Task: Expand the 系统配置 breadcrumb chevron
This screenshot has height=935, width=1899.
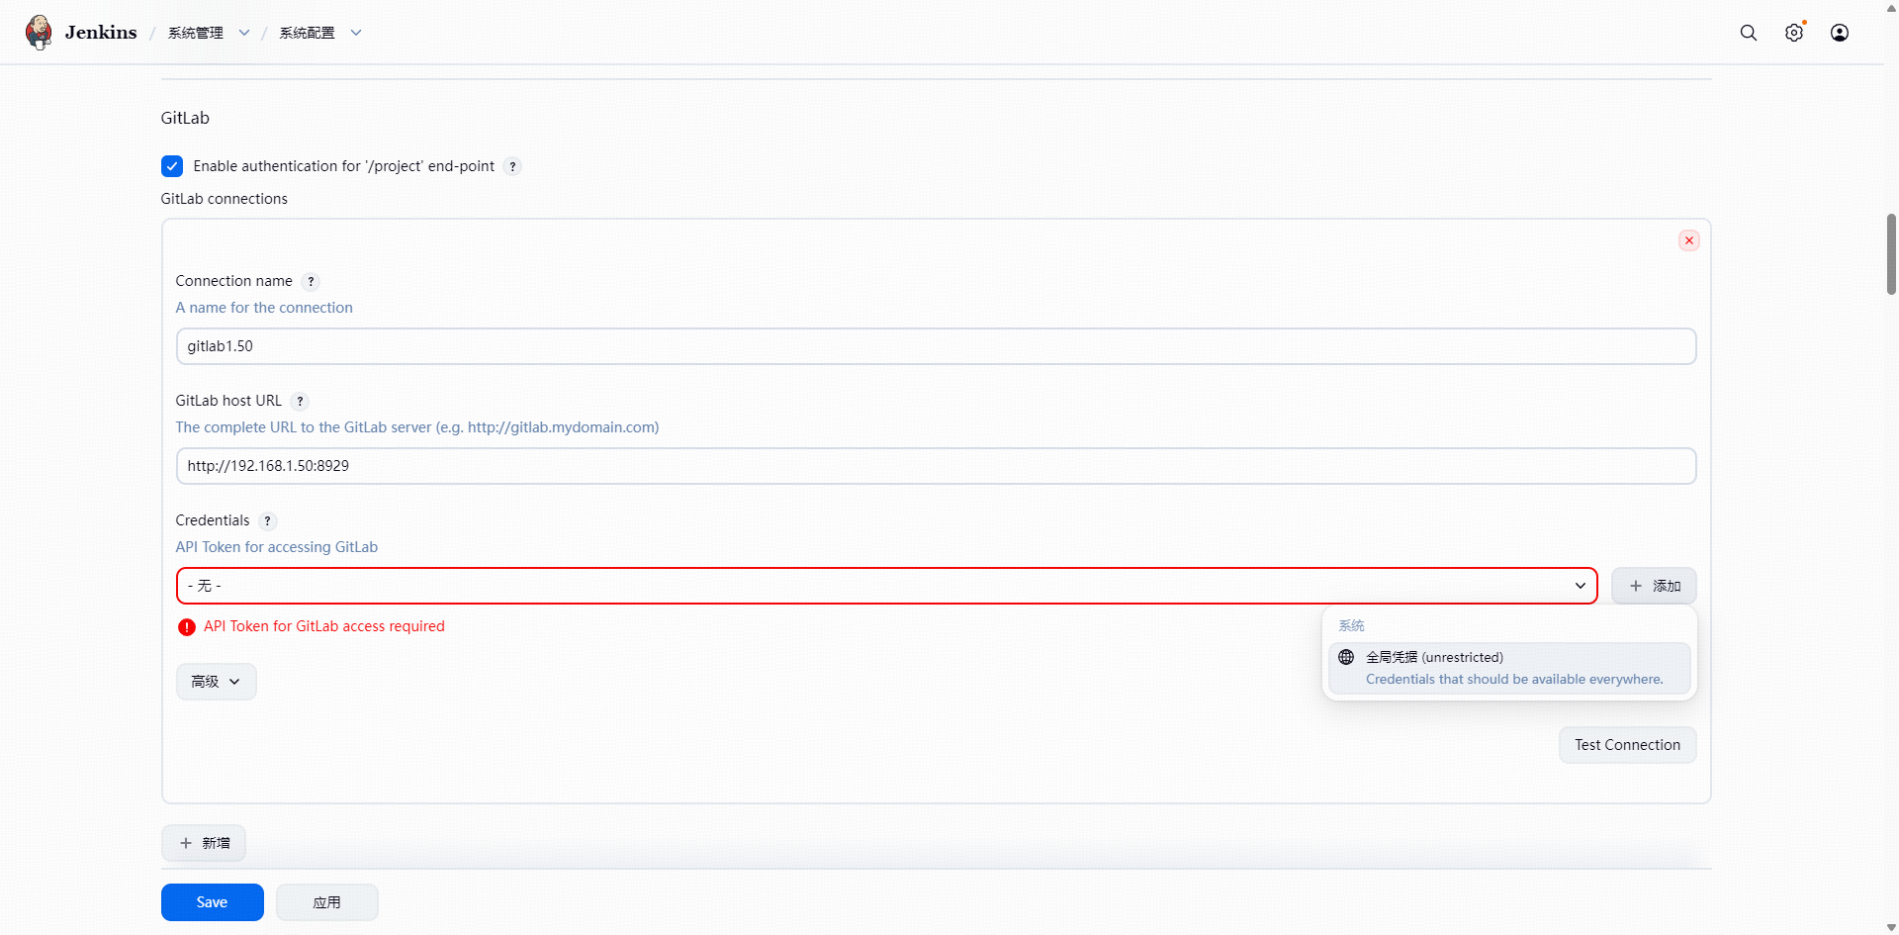Action: click(x=356, y=33)
